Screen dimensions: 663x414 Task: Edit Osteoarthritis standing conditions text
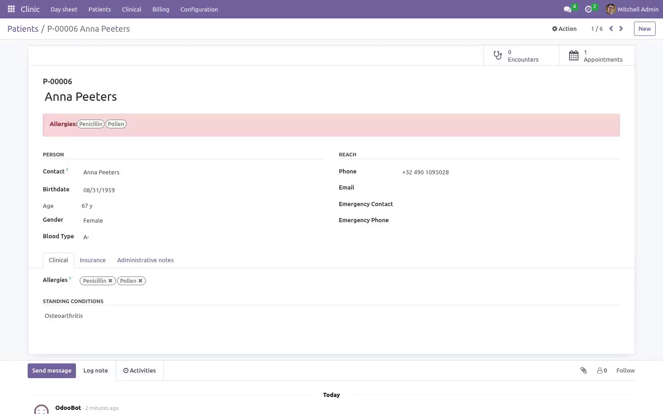331,316
